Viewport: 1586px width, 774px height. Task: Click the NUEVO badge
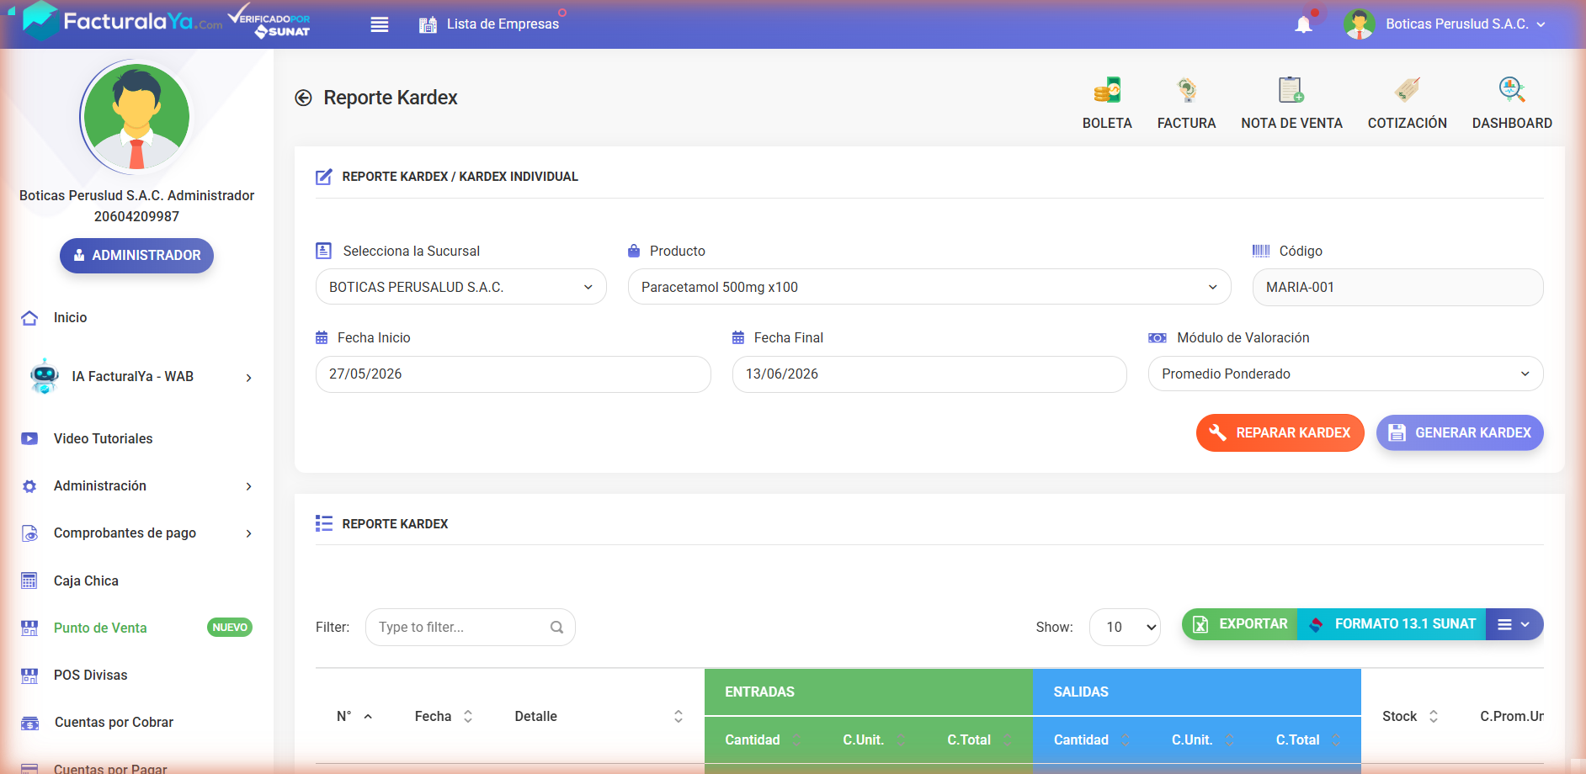pos(230,628)
